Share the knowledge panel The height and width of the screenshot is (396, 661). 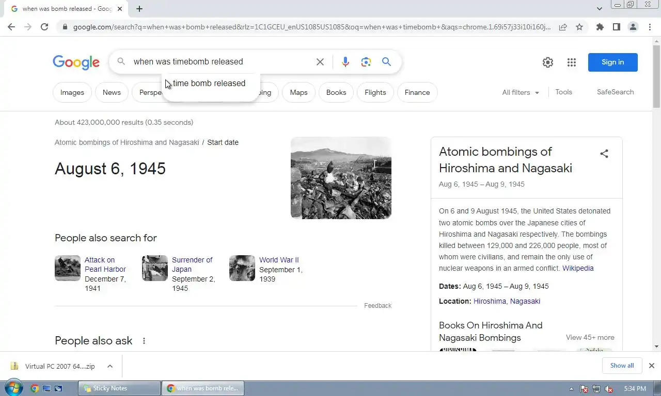[604, 154]
